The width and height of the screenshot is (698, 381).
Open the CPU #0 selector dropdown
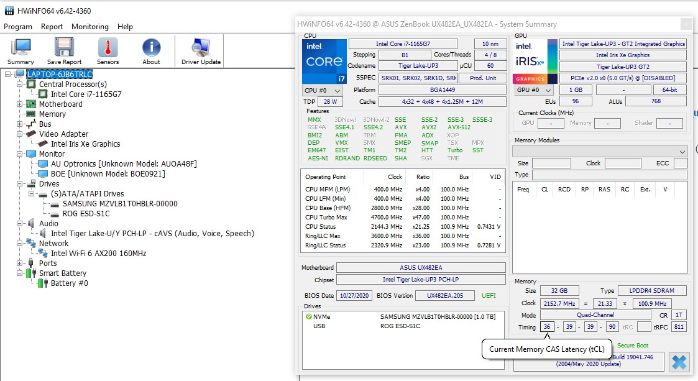point(322,90)
